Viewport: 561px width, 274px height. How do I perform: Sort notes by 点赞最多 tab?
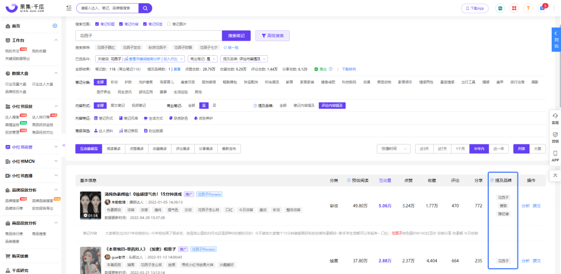coord(137,149)
